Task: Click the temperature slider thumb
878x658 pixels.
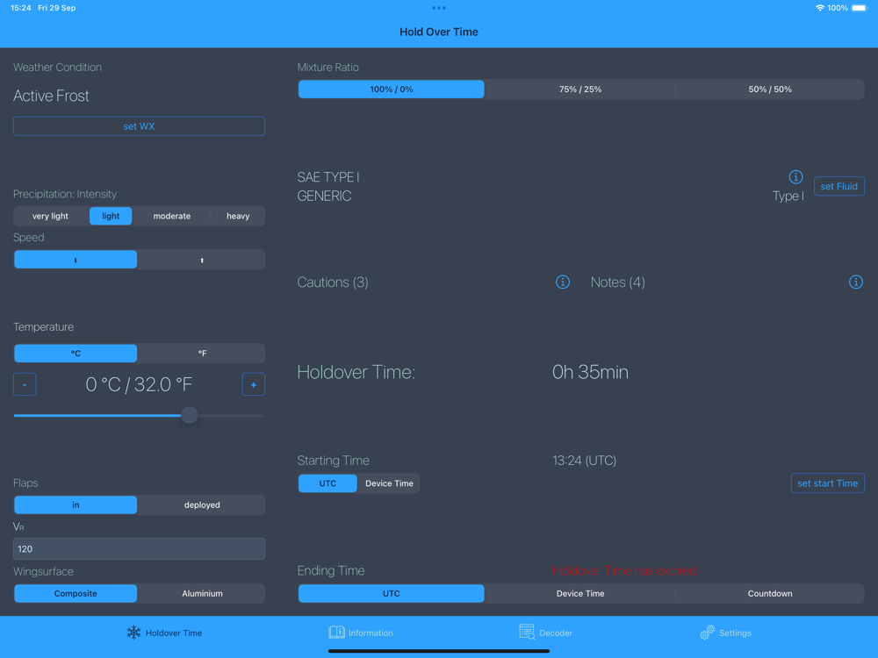Action: point(190,415)
